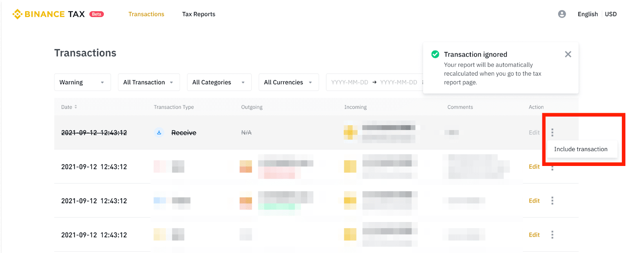Set the start date YYYY-MM-DD field

[349, 82]
